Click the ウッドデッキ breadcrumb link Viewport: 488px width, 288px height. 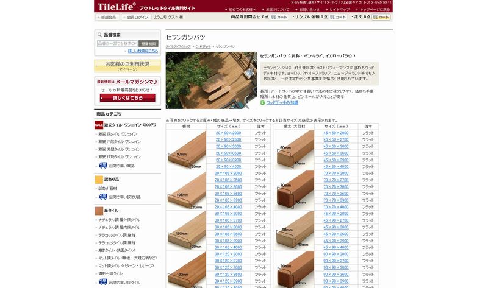click(x=203, y=46)
